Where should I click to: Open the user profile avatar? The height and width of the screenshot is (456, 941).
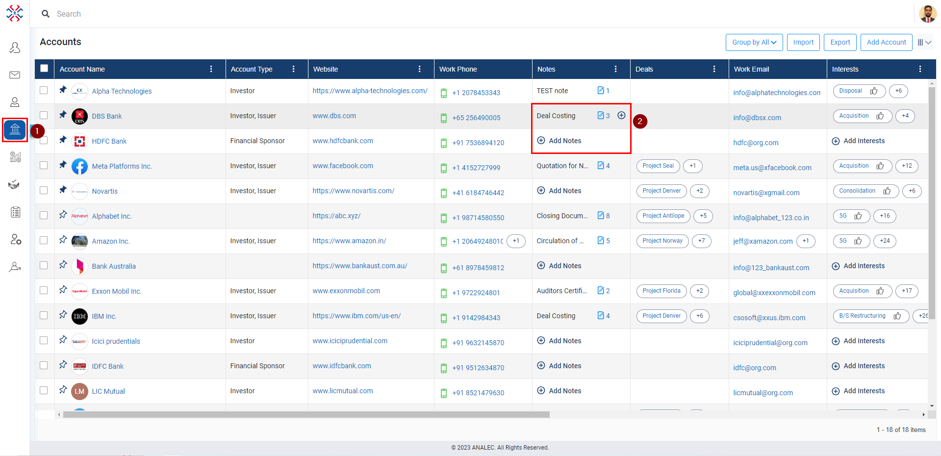click(927, 14)
